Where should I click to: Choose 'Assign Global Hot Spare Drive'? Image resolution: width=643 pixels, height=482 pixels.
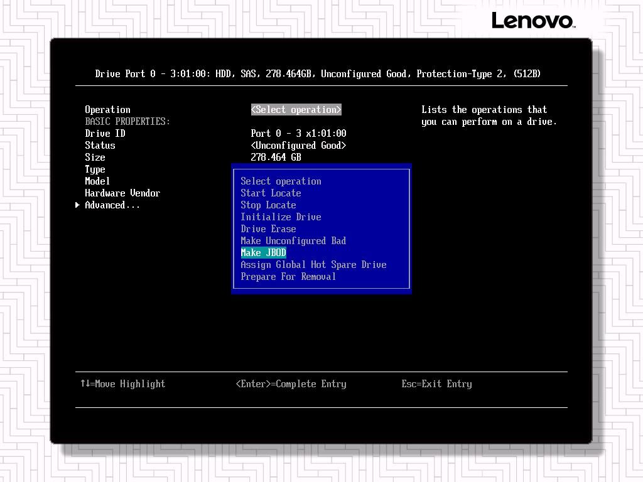pyautogui.click(x=313, y=265)
